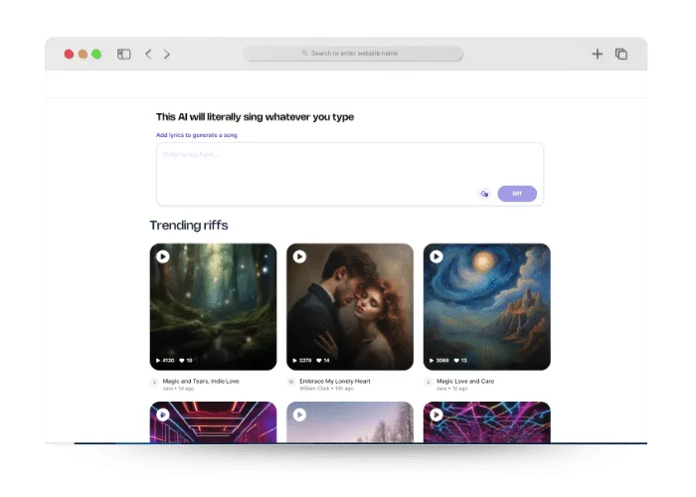This screenshot has width=696, height=497.
Task: Click the avatar beside Magic and Tears
Action: [x=154, y=382]
